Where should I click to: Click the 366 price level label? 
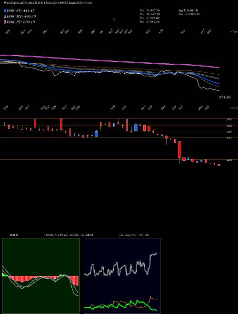point(229,126)
